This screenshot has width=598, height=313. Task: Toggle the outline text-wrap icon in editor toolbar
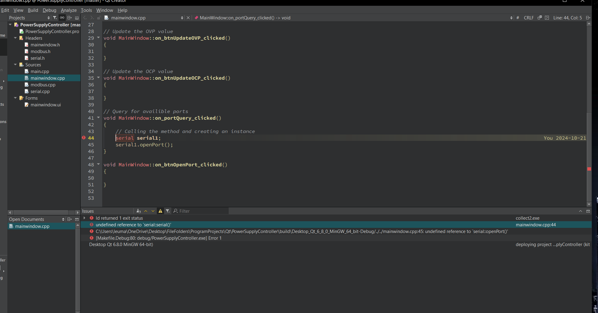pyautogui.click(x=547, y=18)
